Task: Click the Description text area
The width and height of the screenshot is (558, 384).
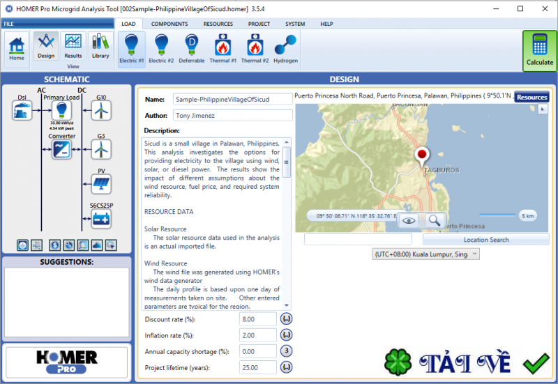Action: [212, 224]
